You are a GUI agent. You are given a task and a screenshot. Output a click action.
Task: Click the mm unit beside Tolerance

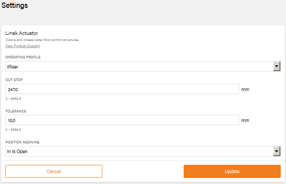pyautogui.click(x=245, y=120)
